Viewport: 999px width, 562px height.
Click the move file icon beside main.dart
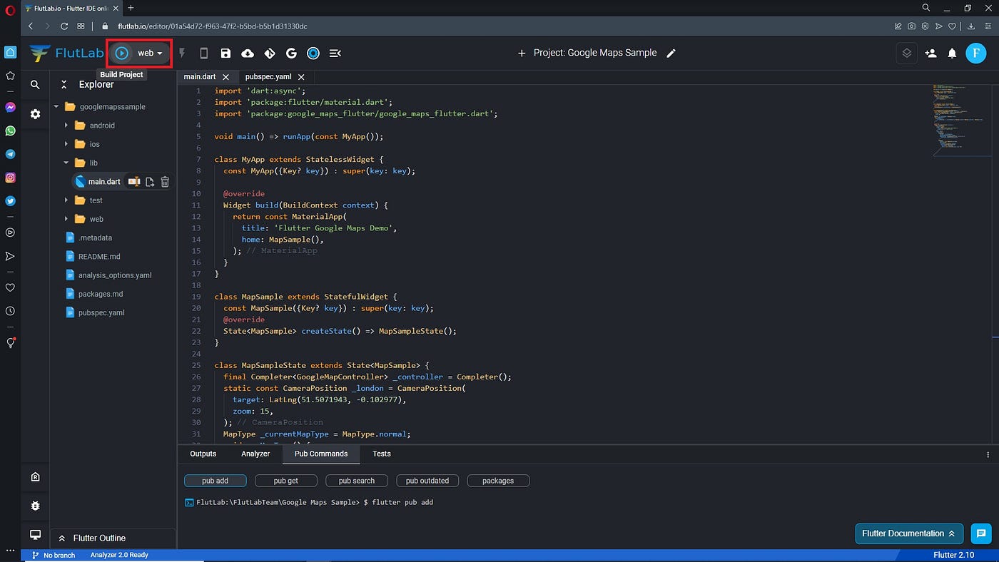click(x=150, y=182)
